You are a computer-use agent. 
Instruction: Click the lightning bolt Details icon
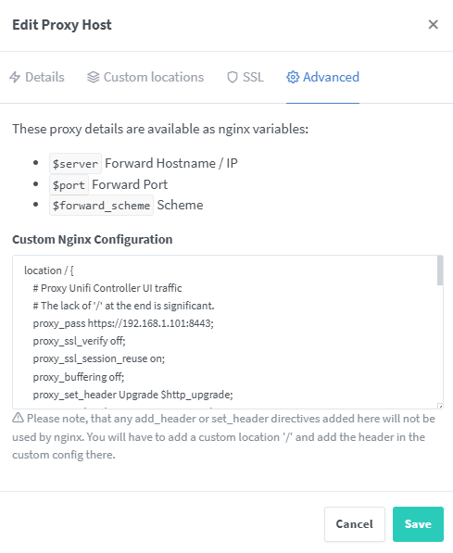point(15,77)
